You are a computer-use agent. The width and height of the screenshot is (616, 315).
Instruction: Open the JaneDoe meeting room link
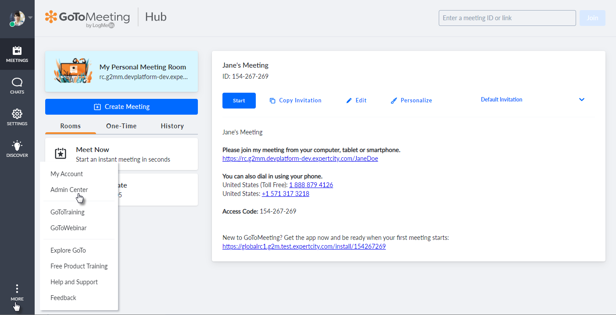300,159
